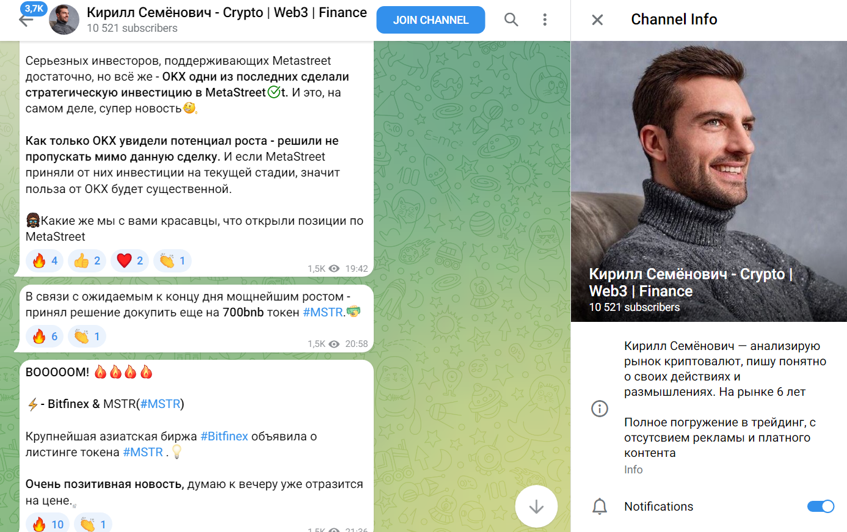Open #MSTR hashtag in the 700bnb message

(323, 312)
